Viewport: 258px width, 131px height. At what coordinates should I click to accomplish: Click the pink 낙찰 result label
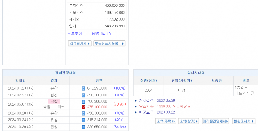pos(54,101)
